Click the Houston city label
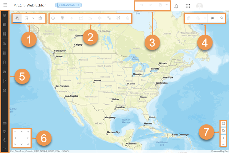The image size is (229, 153). click(120, 107)
